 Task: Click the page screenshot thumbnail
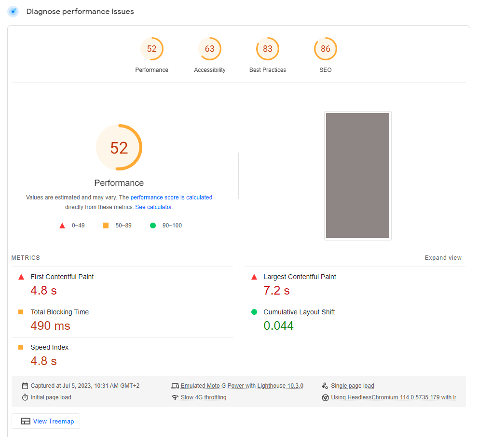pos(357,175)
